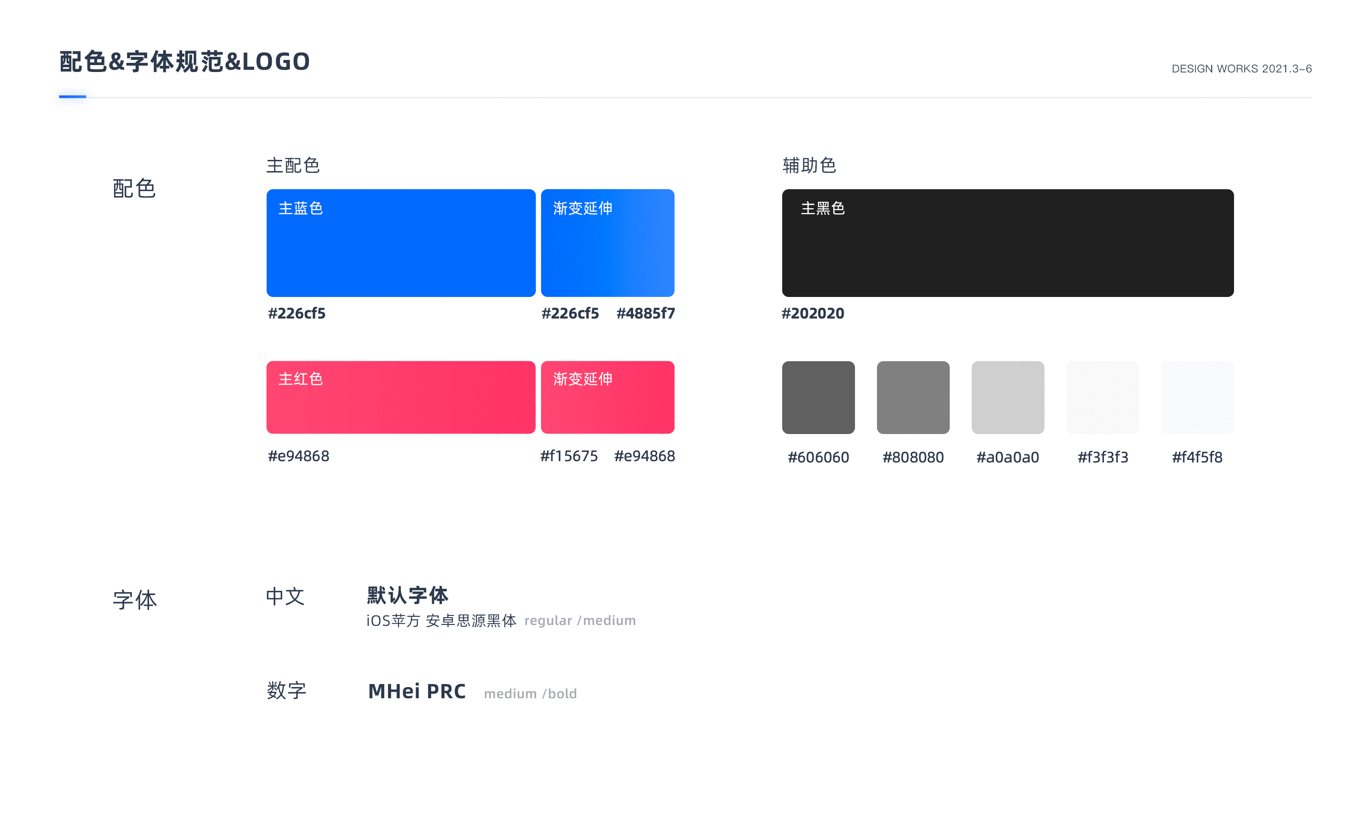Click the DESIGN WORKS 2021.3-6 text
Viewport: 1371px width, 831px height.
coord(1241,69)
